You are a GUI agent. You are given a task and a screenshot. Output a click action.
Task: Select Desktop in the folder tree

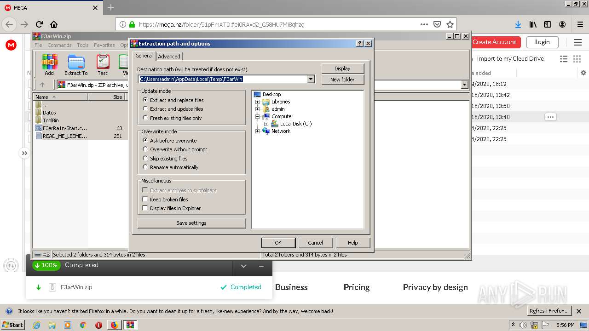click(x=271, y=94)
